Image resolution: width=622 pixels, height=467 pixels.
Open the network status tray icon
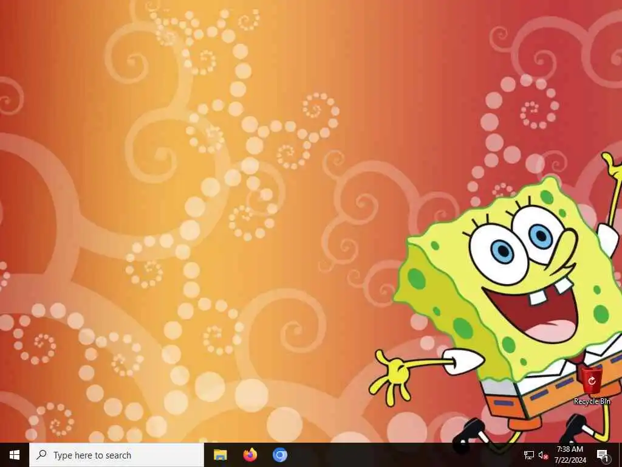point(529,455)
